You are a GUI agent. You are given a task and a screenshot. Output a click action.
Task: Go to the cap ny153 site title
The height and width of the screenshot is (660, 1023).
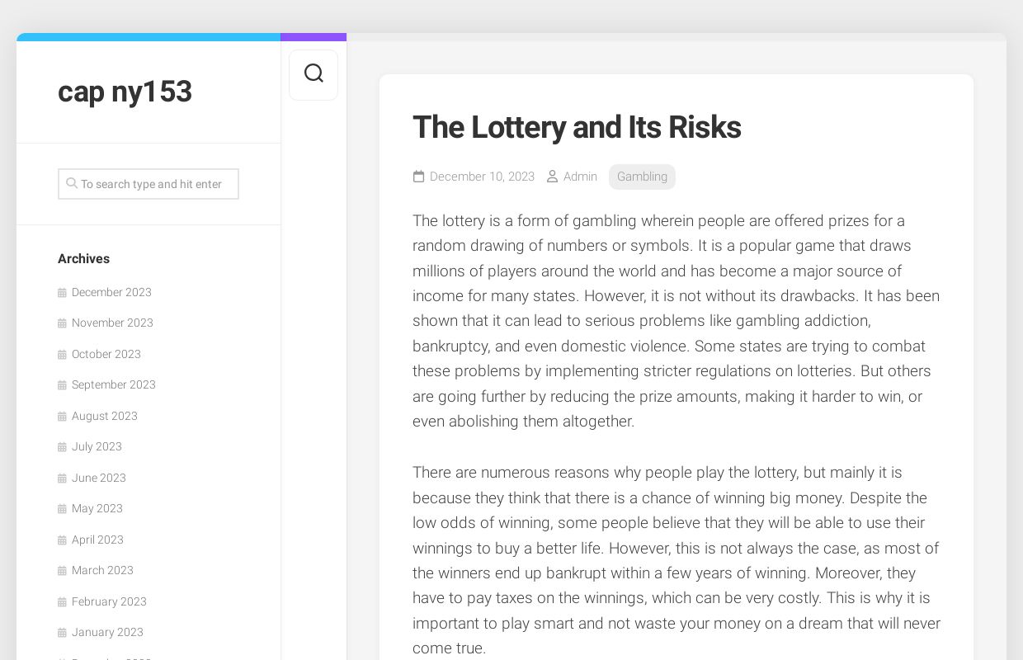(x=125, y=92)
